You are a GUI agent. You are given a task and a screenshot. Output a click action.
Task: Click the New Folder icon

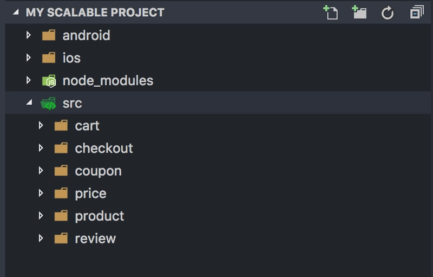[x=359, y=12]
